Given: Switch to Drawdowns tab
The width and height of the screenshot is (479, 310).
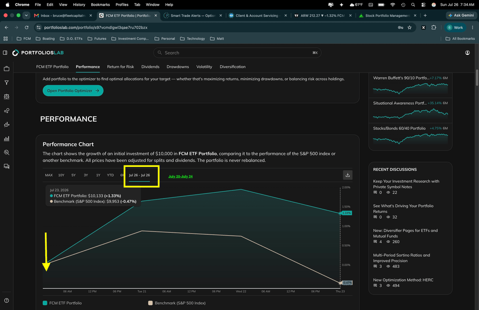Looking at the screenshot, I should [178, 66].
